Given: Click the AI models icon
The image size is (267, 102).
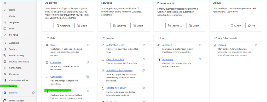Looking at the screenshot, I should [159, 45].
